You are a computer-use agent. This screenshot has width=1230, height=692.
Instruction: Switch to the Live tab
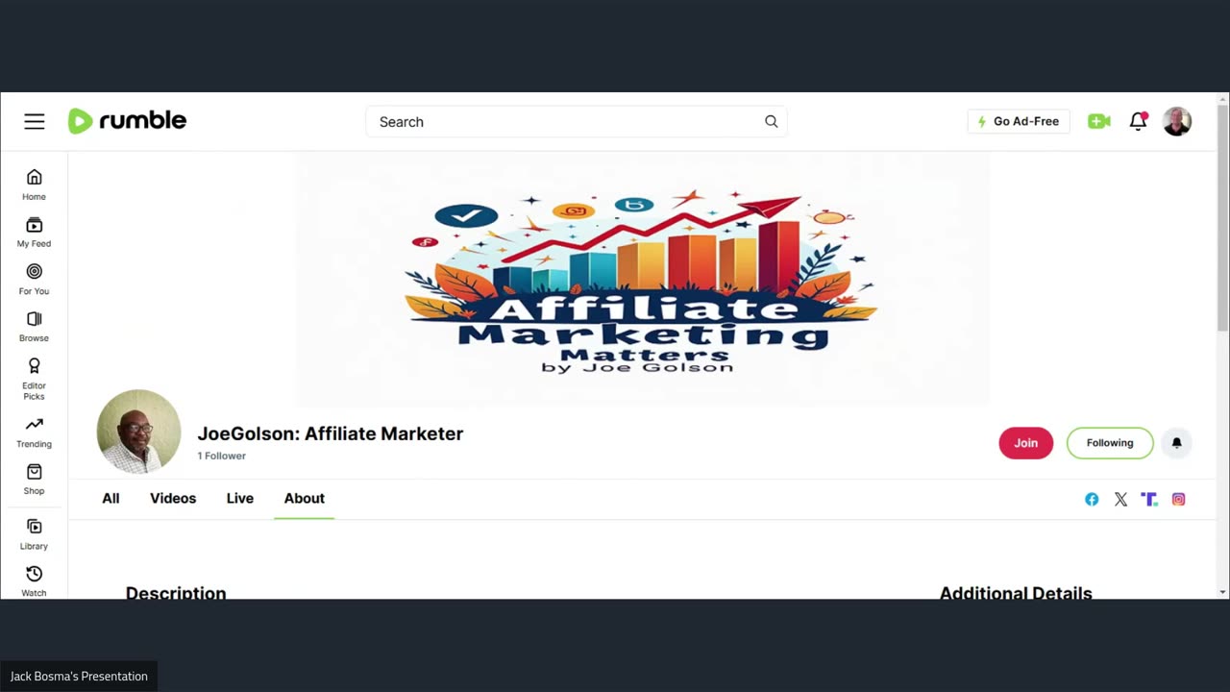(x=240, y=498)
